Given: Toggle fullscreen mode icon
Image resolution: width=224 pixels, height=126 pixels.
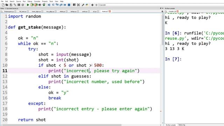Looking at the screenshot, I should click(78, 5).
